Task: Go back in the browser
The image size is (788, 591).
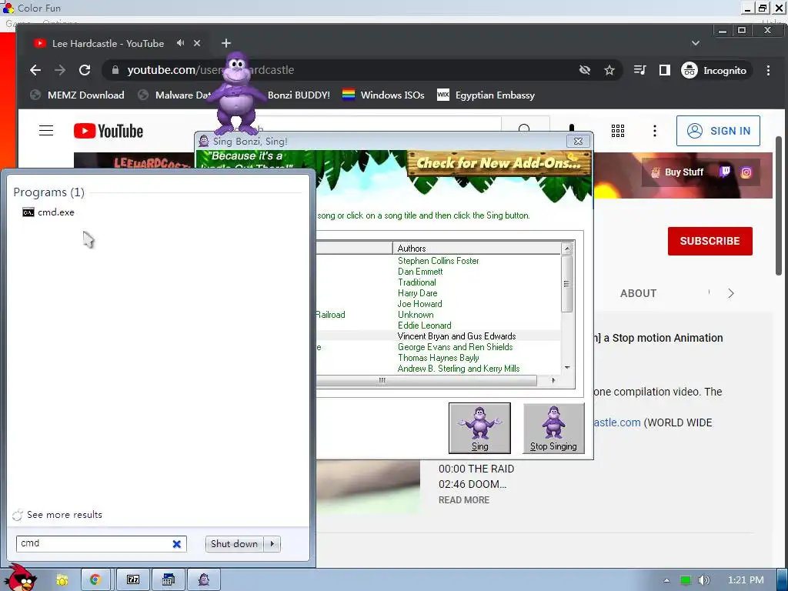Action: [x=35, y=70]
